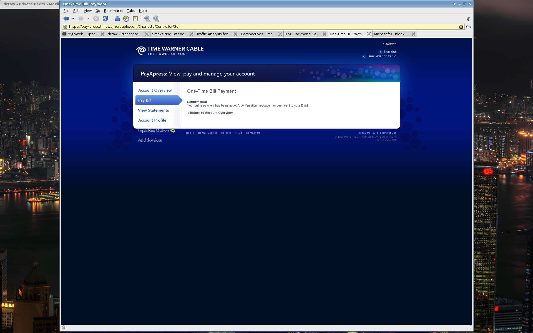Close the One-Time Bill Paym... tab
The height and width of the screenshot is (333, 533).
(x=369, y=34)
